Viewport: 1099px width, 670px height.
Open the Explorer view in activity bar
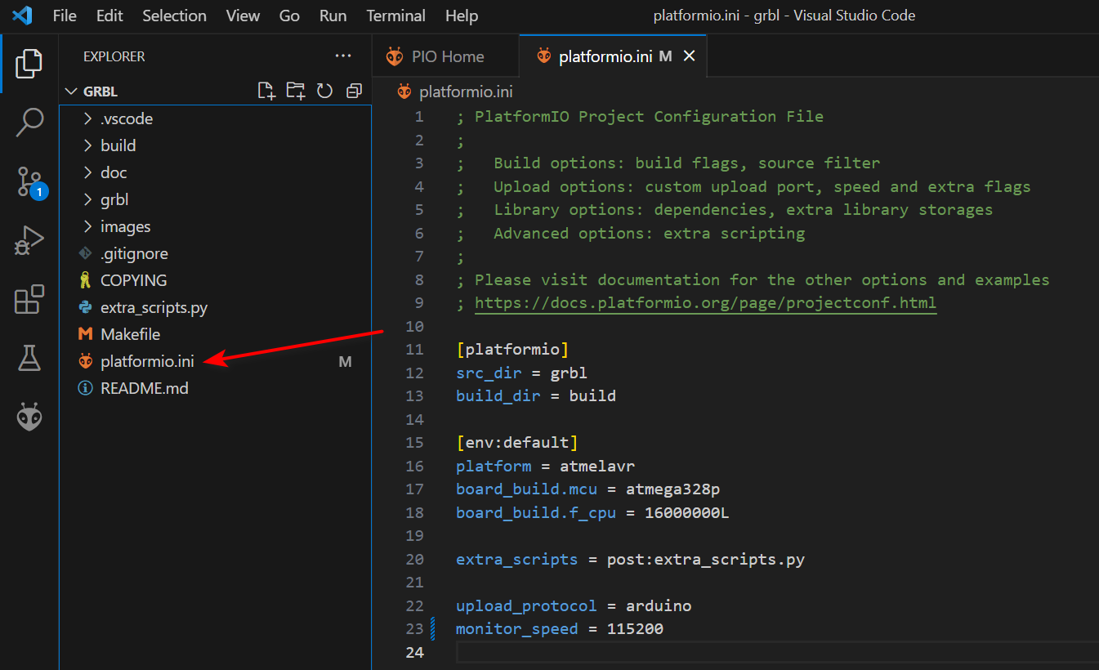(x=29, y=64)
